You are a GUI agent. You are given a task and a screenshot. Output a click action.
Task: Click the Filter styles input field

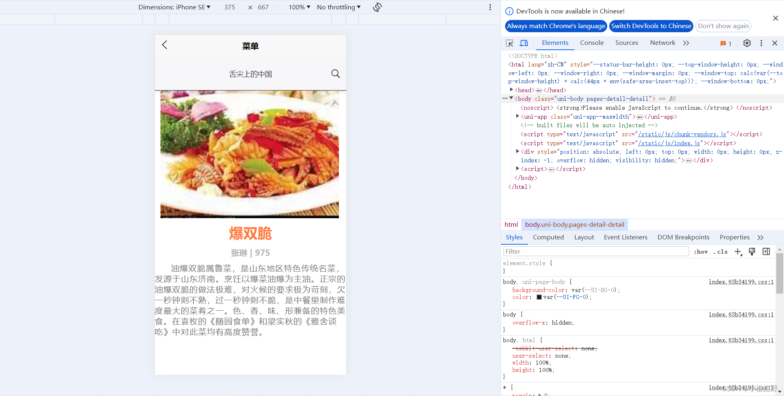(x=596, y=252)
